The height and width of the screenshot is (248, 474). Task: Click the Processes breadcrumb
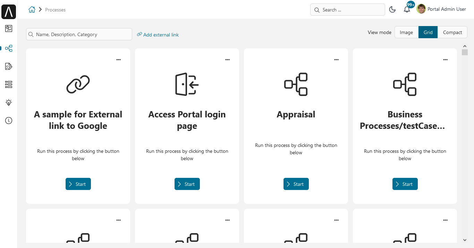pyautogui.click(x=55, y=10)
